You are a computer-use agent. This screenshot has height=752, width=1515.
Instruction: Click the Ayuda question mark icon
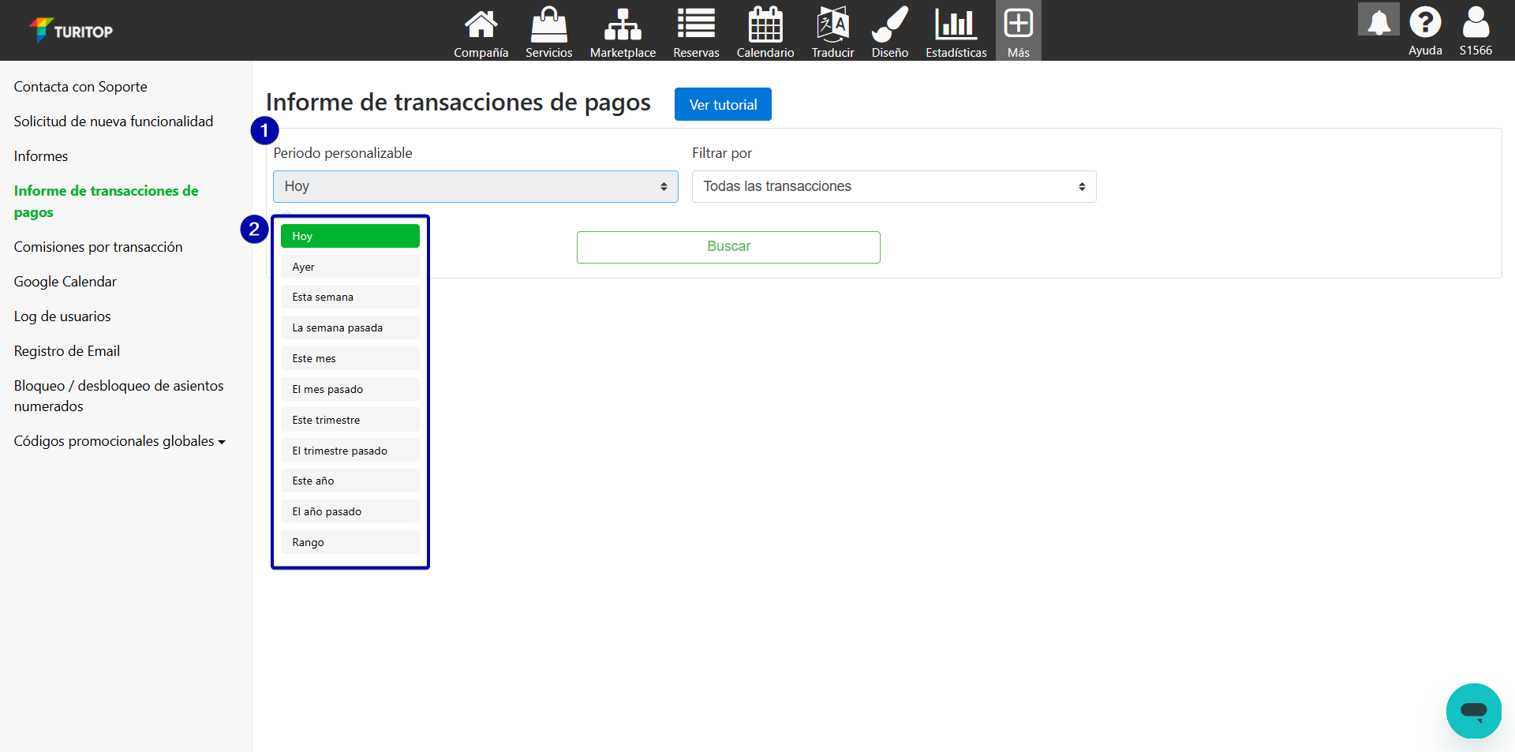click(x=1425, y=23)
